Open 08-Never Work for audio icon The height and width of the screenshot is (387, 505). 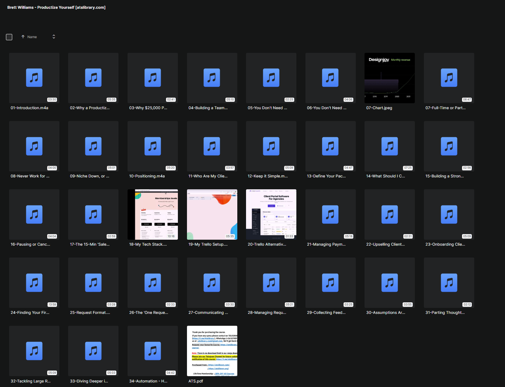pyautogui.click(x=34, y=146)
